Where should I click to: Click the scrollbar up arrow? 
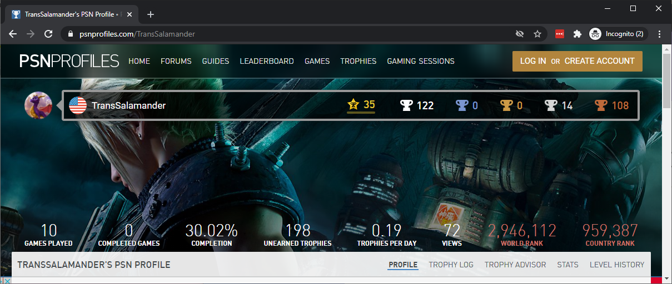(667, 49)
